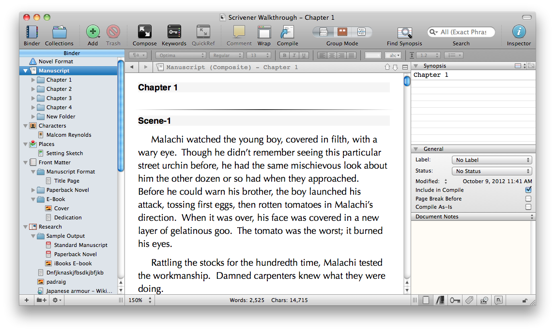
Task: Switch Group Mode to Outliner view
Action: pos(362,32)
